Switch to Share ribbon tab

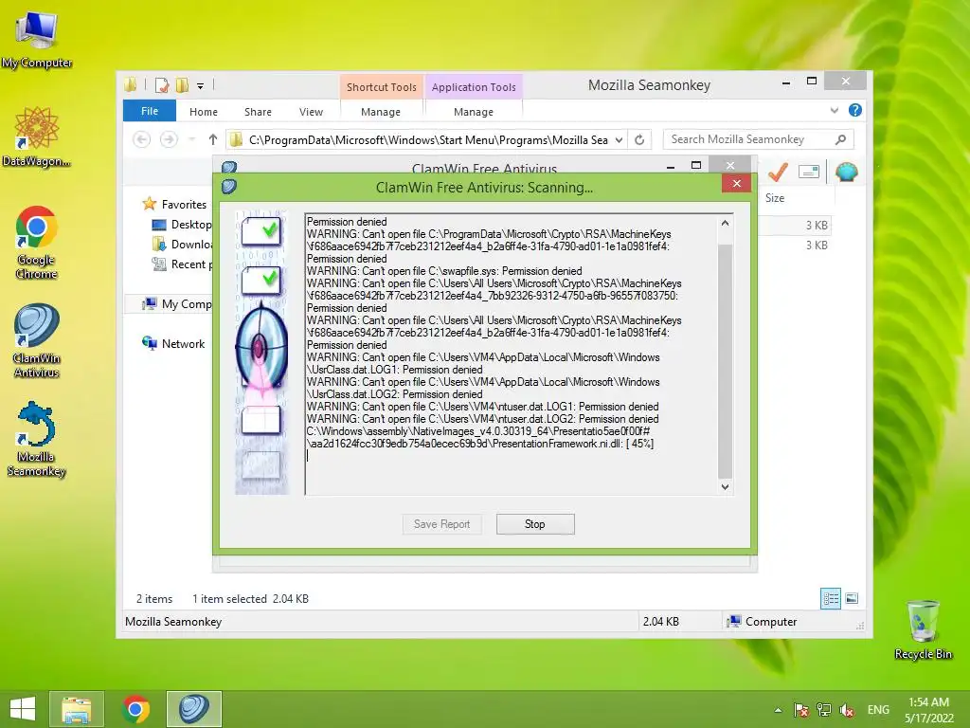point(258,112)
